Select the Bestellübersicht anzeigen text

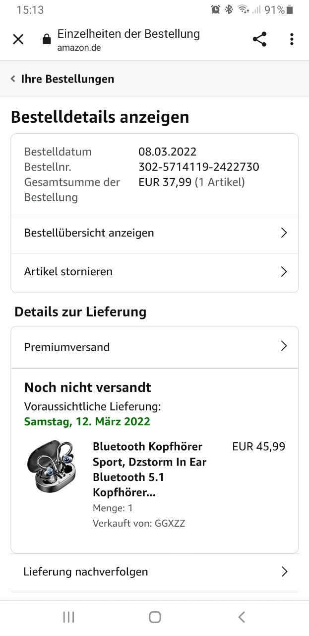(89, 233)
